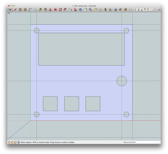Pick the Circle drawing tool

coord(25,10)
